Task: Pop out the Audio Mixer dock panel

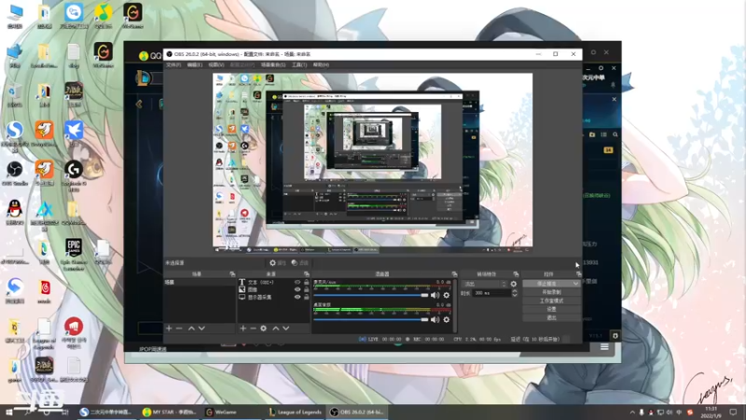Action: pyautogui.click(x=454, y=274)
